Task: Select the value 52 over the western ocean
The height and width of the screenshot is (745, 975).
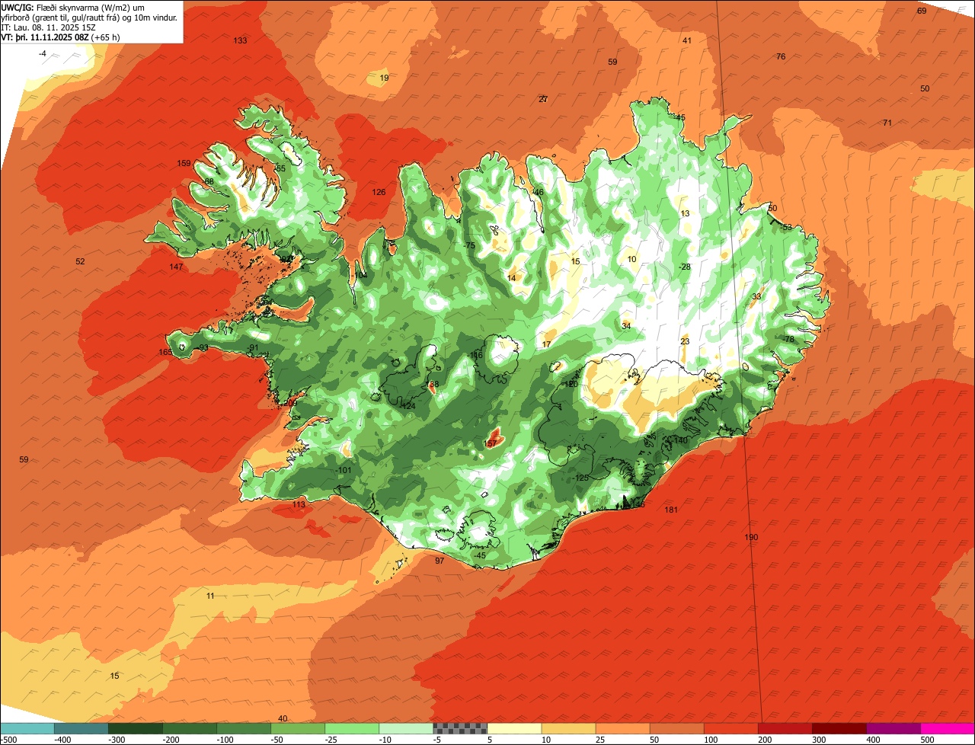Action: (x=80, y=261)
